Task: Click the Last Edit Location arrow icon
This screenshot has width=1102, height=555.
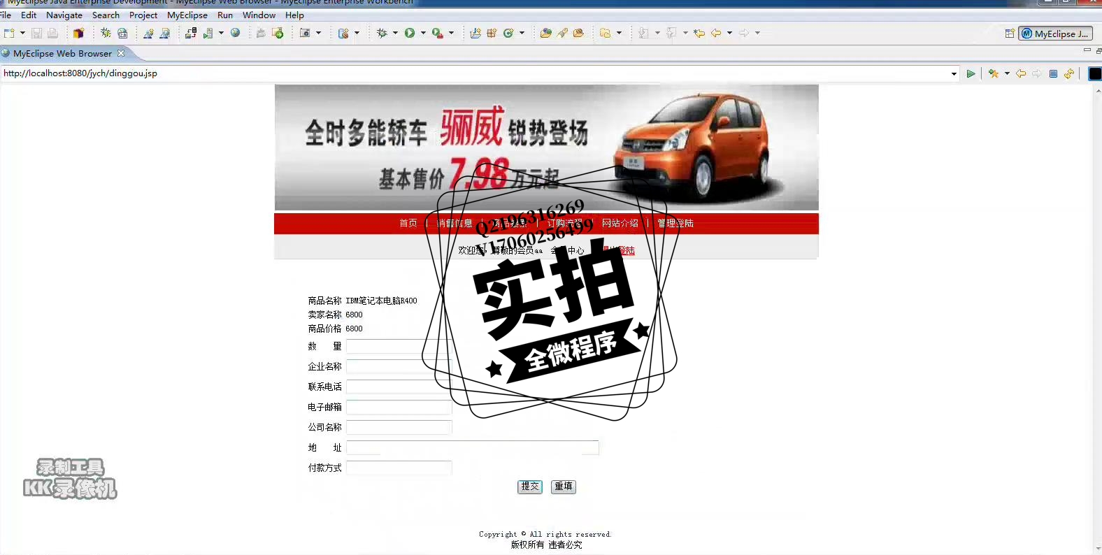Action: (x=699, y=33)
